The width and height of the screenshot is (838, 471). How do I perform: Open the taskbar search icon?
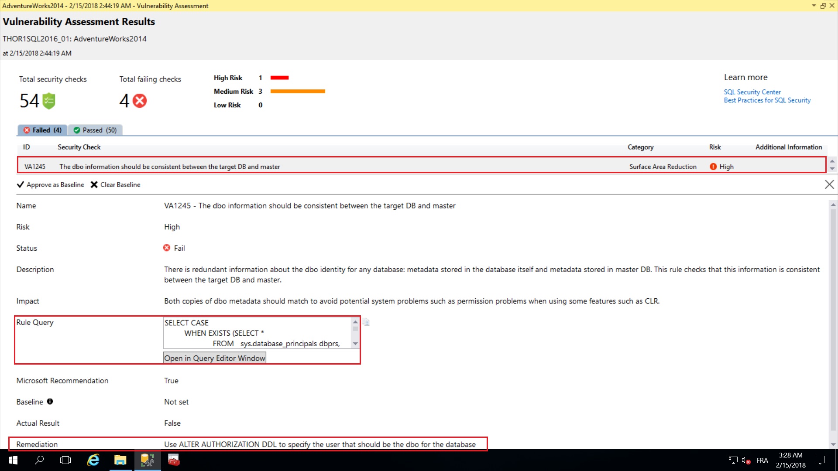(x=39, y=460)
